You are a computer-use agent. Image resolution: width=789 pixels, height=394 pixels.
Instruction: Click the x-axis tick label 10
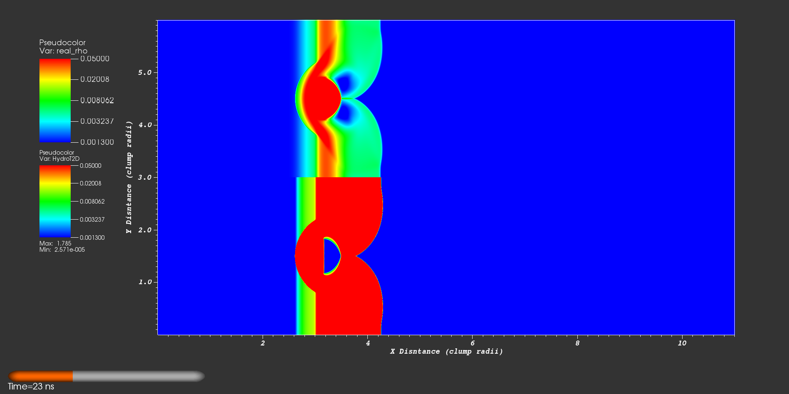(682, 343)
